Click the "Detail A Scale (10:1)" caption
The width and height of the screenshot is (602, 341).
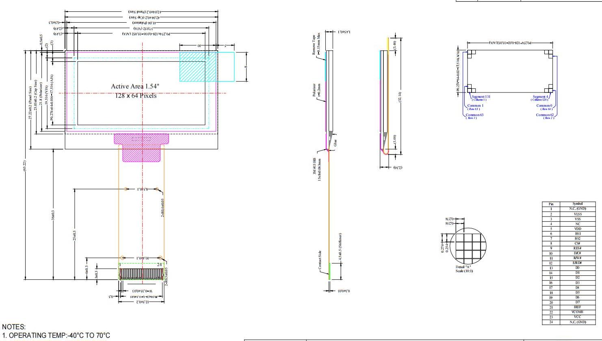coord(464,269)
